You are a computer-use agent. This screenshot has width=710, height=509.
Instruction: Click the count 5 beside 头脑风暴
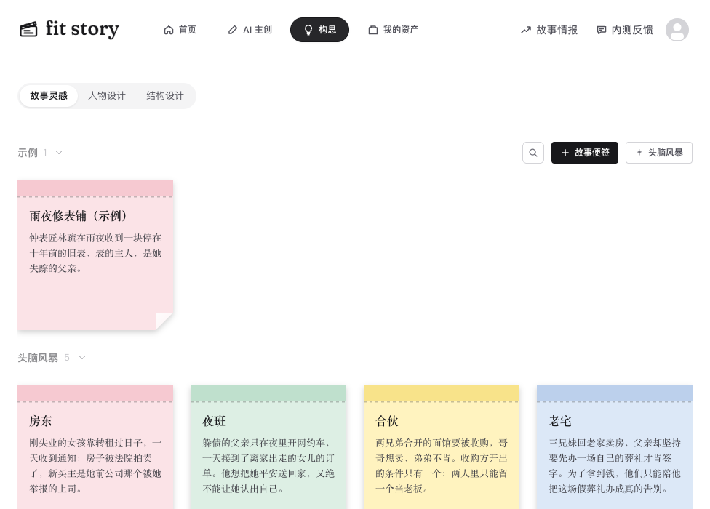(67, 358)
